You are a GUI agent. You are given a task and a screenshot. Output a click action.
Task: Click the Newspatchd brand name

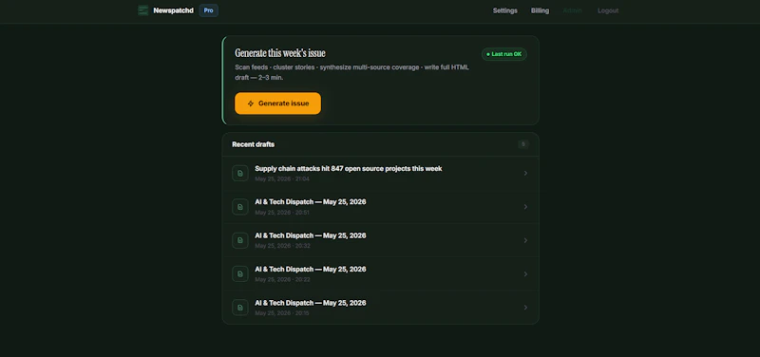click(173, 10)
